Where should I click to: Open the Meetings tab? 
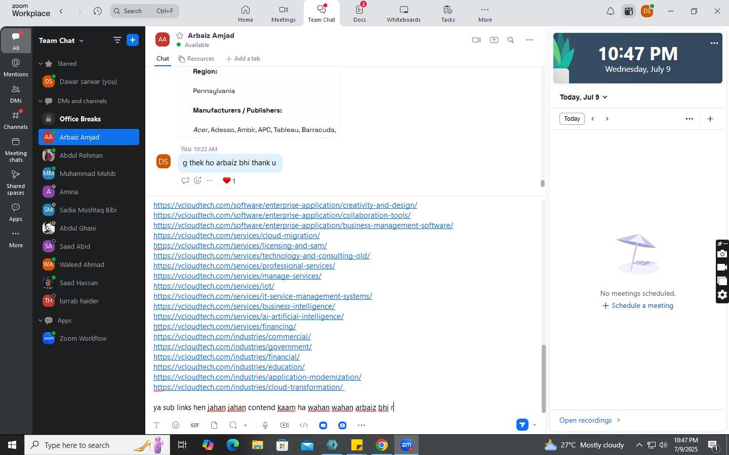(283, 14)
